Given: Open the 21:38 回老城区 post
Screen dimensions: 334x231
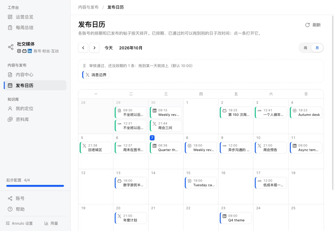Looking at the screenshot, I should tap(96, 148).
